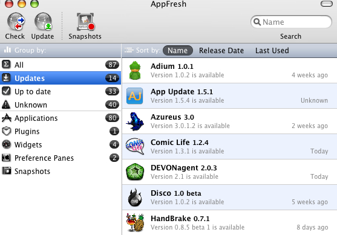
Task: Click the '8 days ago' date in HandBrake row
Action: 312,227
